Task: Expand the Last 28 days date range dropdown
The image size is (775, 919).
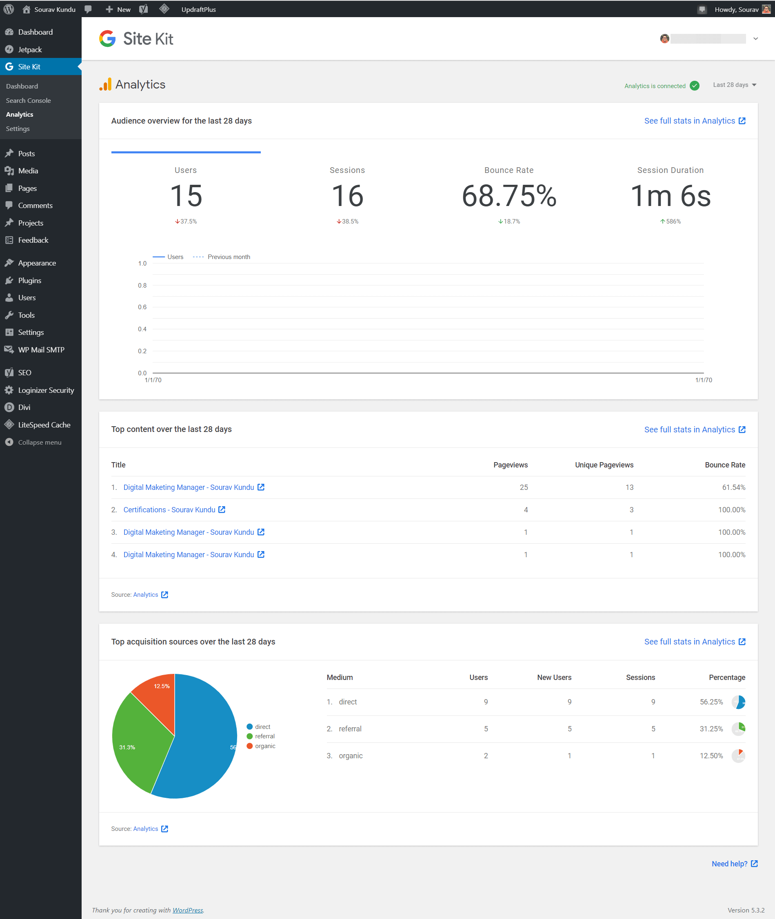Action: click(x=734, y=85)
